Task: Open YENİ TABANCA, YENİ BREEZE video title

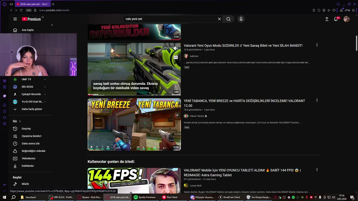Action: click(x=244, y=103)
